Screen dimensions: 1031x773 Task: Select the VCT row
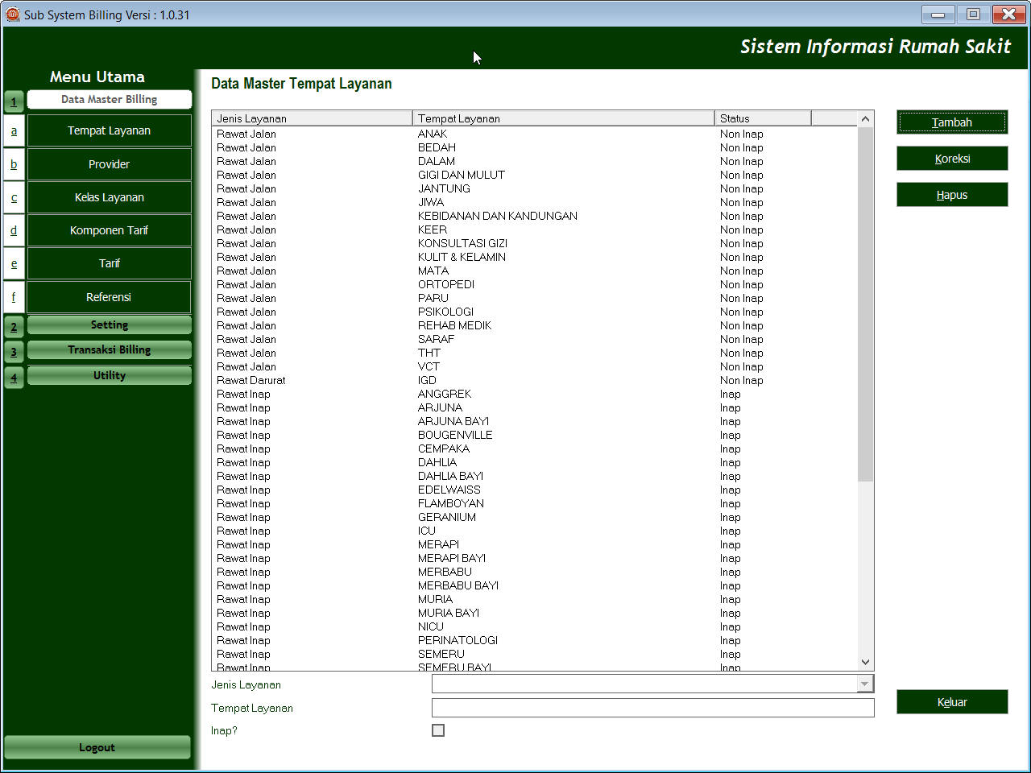tap(535, 366)
